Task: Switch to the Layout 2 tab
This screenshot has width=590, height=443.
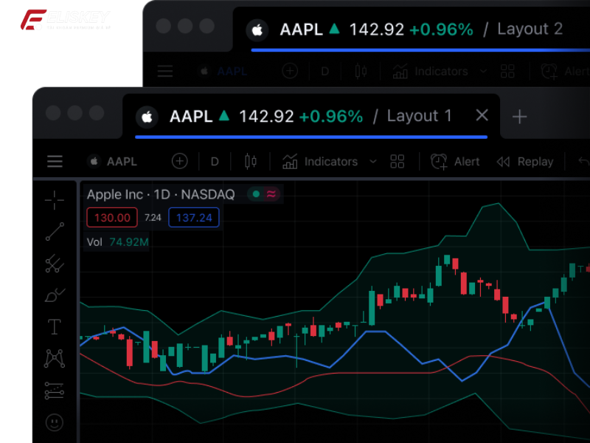Action: tap(530, 29)
